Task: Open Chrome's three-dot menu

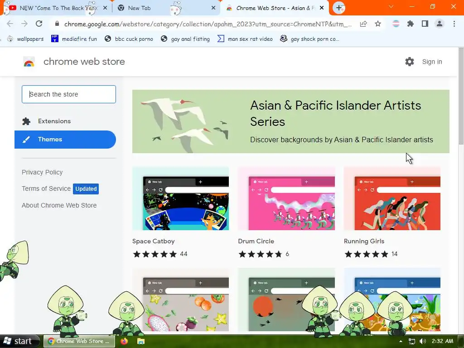Action: [454, 24]
